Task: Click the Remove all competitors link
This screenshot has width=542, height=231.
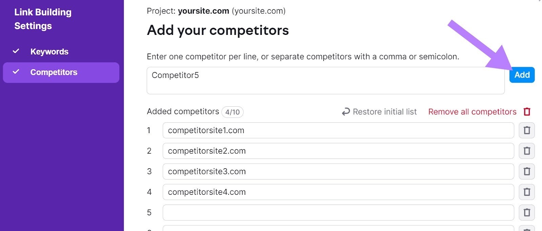Action: 472,112
